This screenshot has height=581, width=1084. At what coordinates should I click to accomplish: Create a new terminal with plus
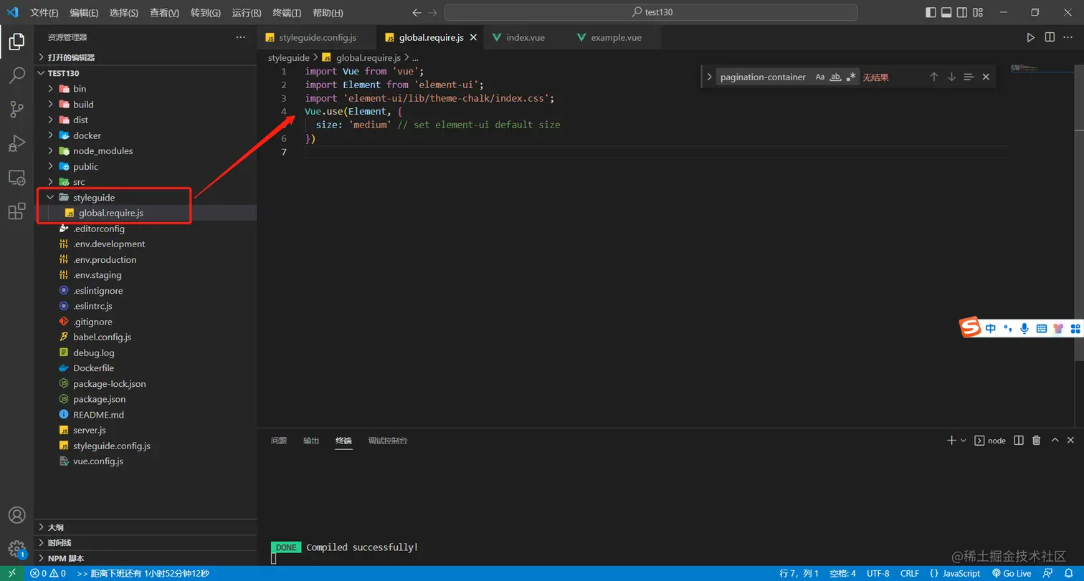(x=951, y=441)
